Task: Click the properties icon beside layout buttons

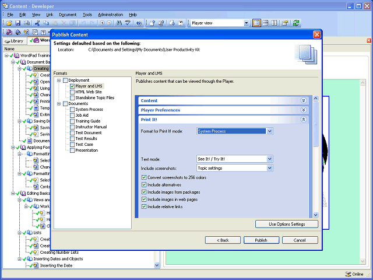Action: 285,23
